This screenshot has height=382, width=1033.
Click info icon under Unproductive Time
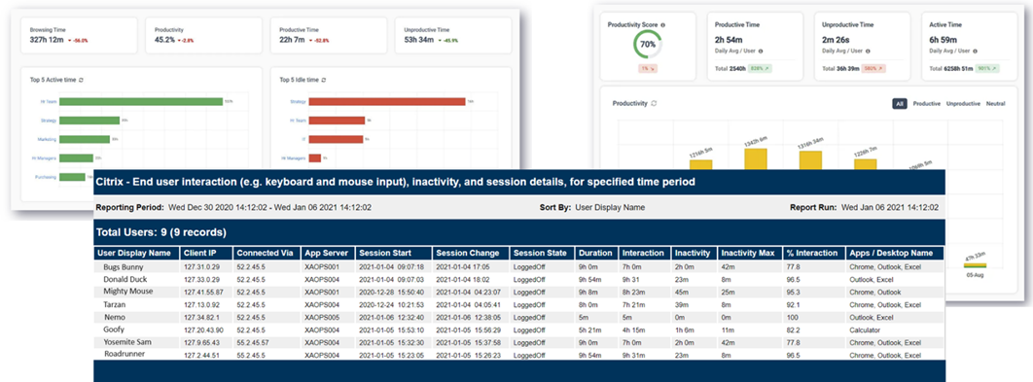pyautogui.click(x=868, y=50)
